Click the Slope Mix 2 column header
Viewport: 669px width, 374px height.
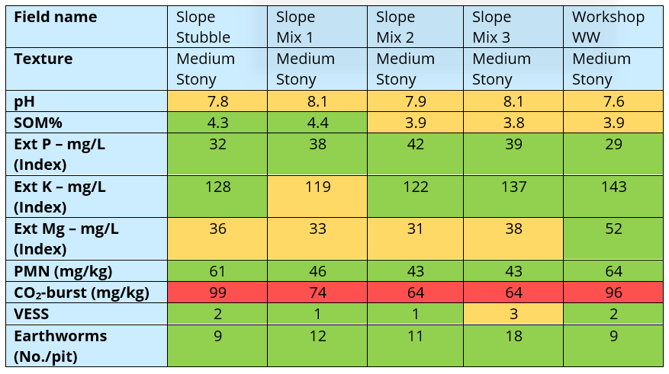[x=417, y=27]
